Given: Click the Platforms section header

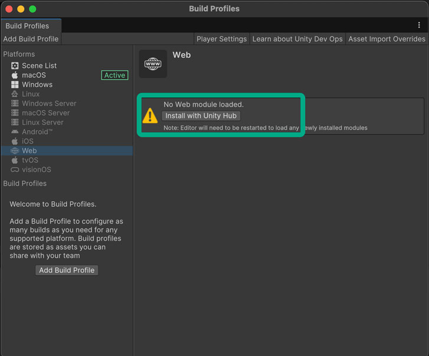Looking at the screenshot, I should pos(19,54).
